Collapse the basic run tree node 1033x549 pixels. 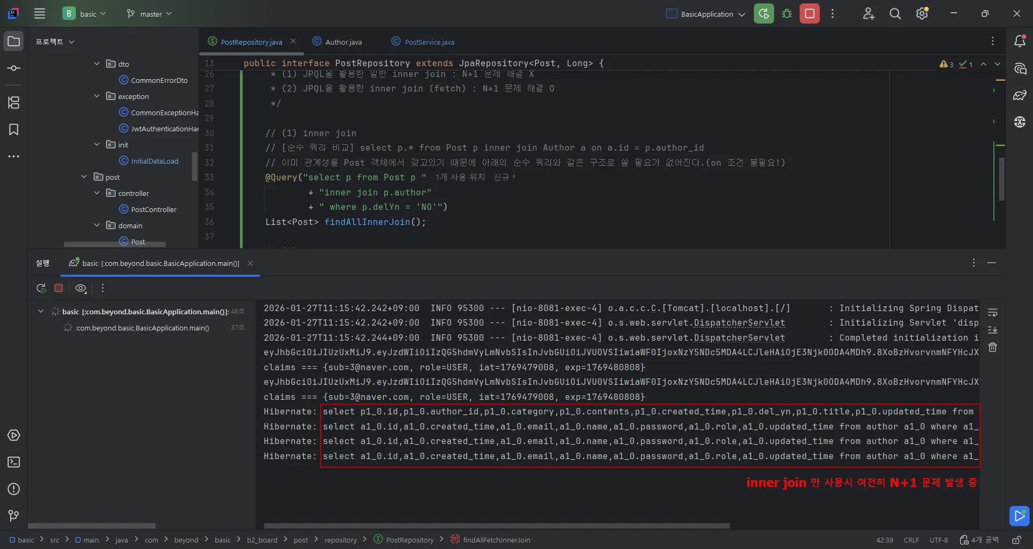coord(41,311)
